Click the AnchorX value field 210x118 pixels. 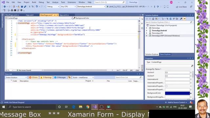click(x=178, y=72)
